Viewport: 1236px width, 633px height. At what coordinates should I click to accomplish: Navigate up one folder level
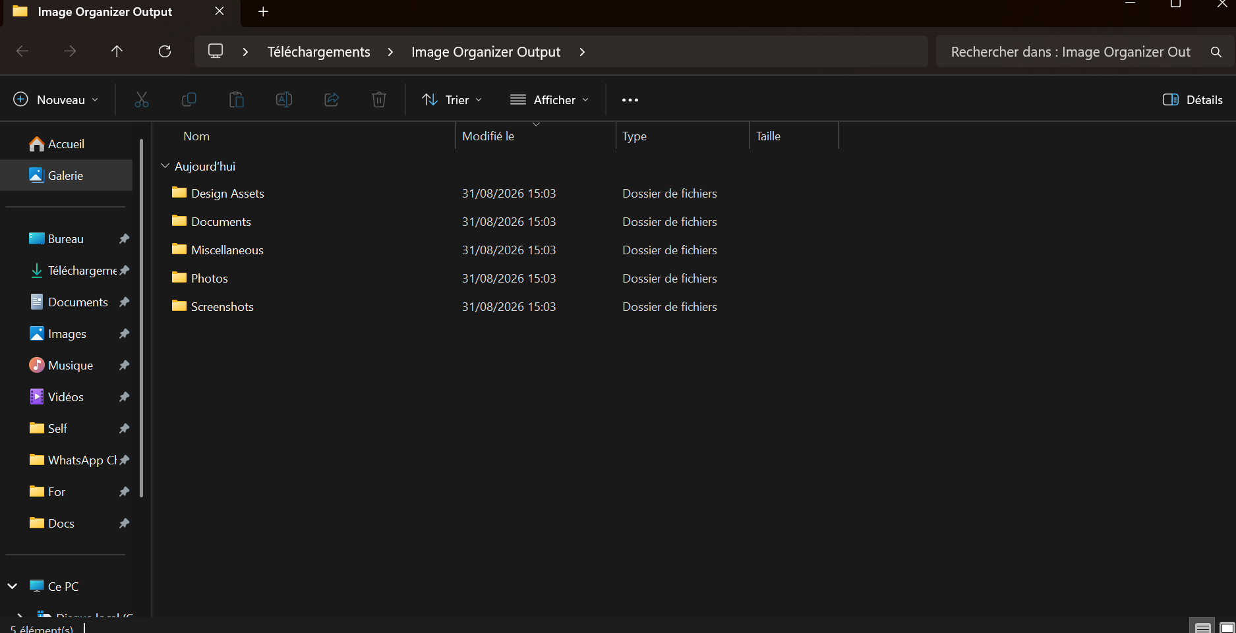coord(117,51)
